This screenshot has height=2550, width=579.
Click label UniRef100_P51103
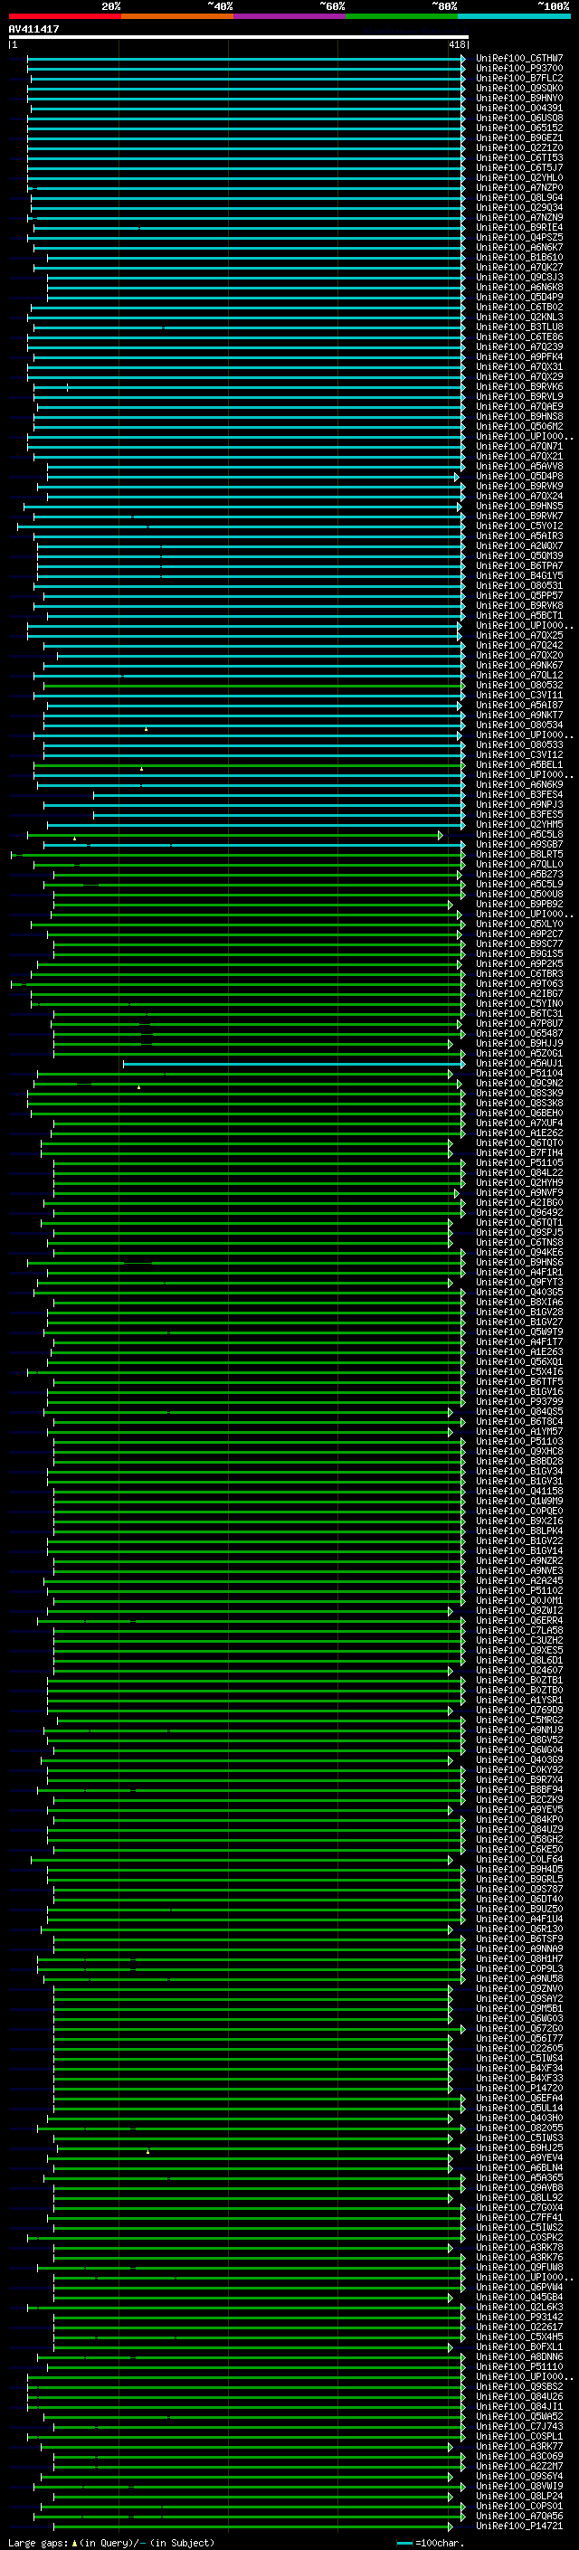(x=519, y=1441)
